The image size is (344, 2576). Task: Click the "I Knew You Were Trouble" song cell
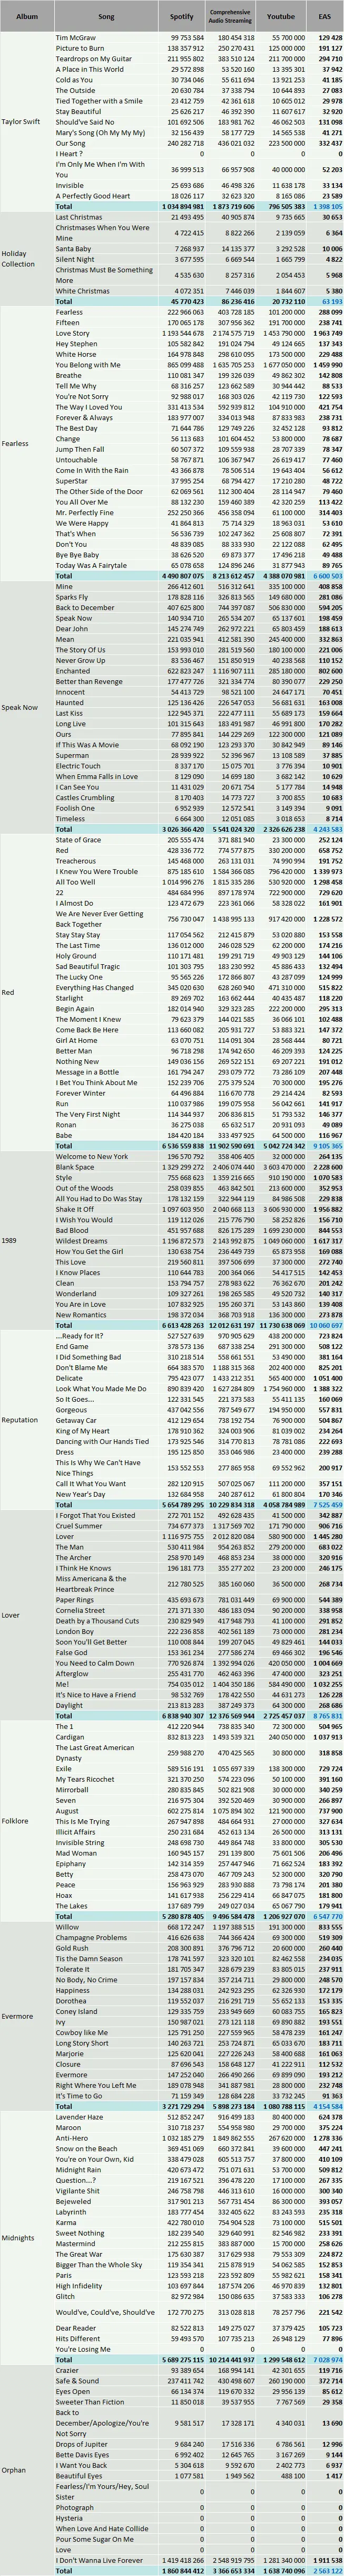[x=106, y=871]
